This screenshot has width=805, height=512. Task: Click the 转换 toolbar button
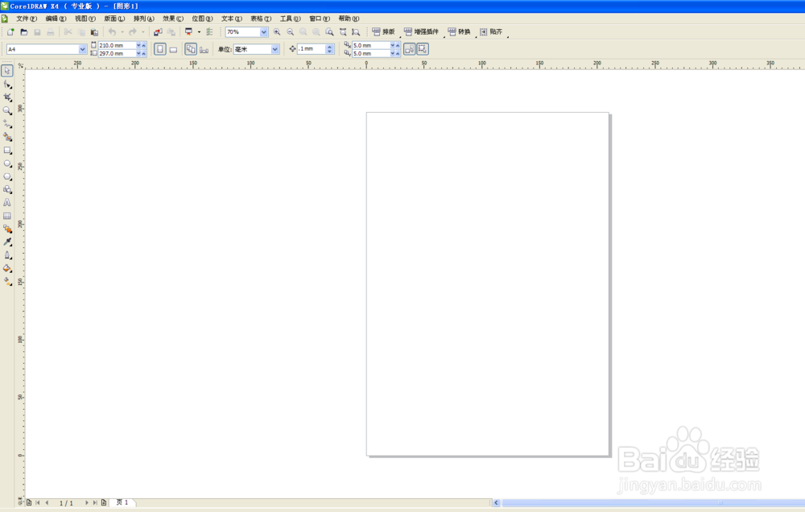pyautogui.click(x=459, y=32)
